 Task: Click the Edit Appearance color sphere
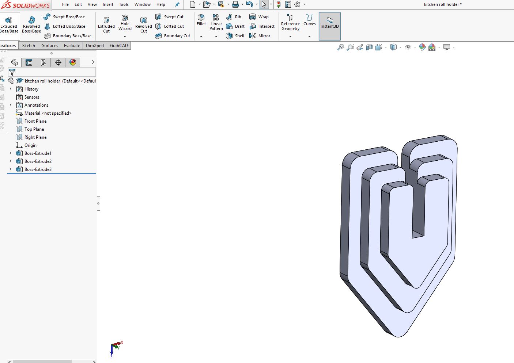tap(422, 47)
